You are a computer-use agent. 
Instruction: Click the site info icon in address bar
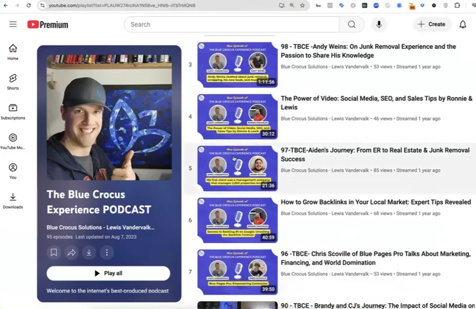click(42, 5)
